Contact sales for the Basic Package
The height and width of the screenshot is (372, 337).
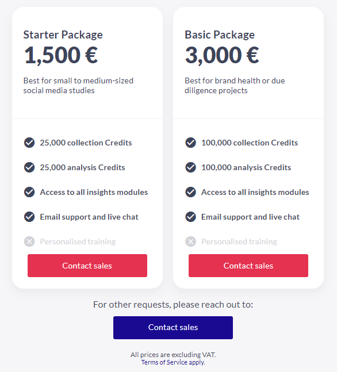pos(248,266)
